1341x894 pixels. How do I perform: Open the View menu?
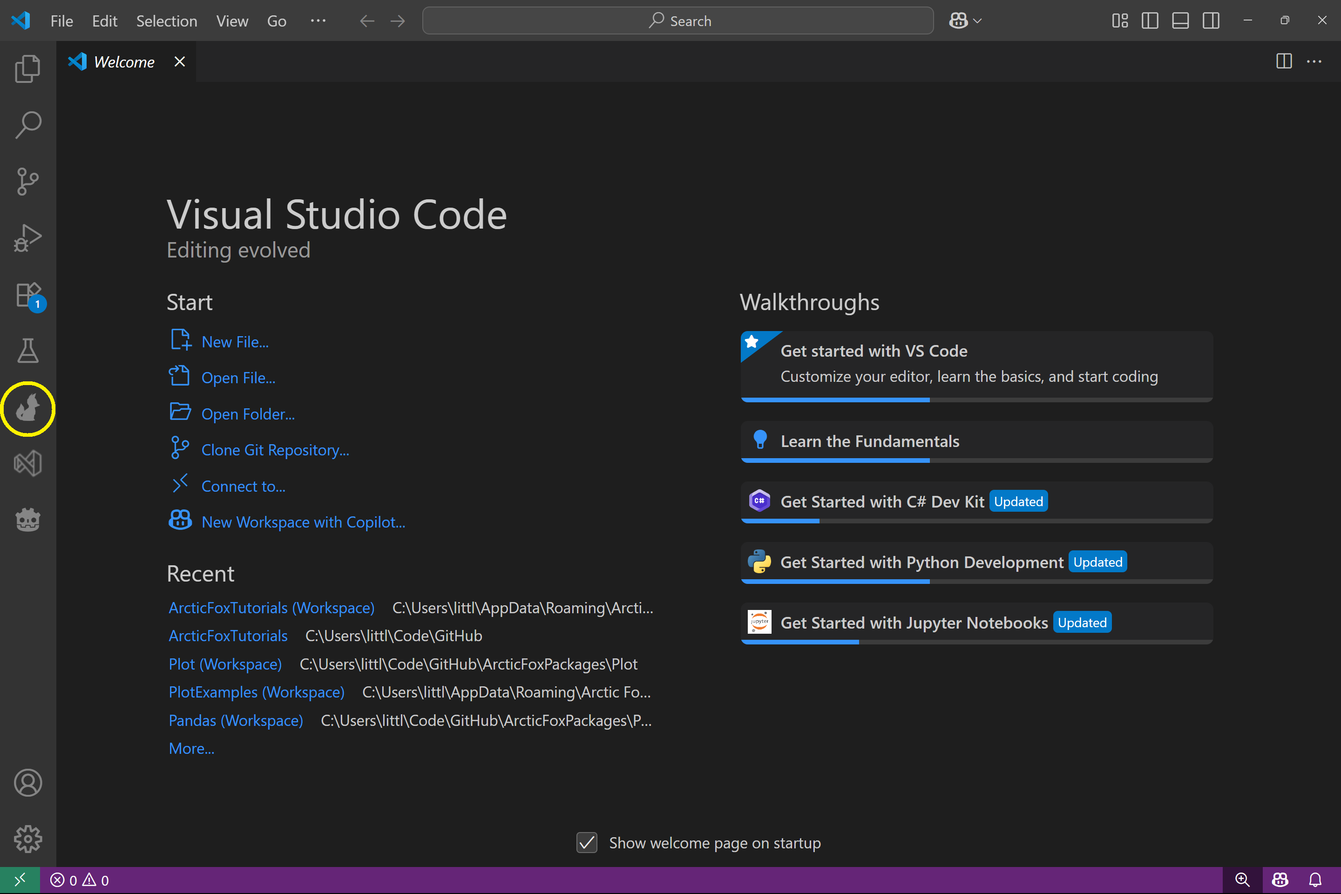tap(232, 21)
